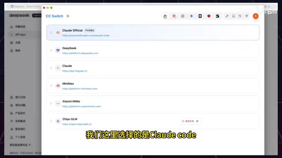Grab the drag handle on MiniMax row
Viewport: 282px width, 158px height.
pos(51,86)
